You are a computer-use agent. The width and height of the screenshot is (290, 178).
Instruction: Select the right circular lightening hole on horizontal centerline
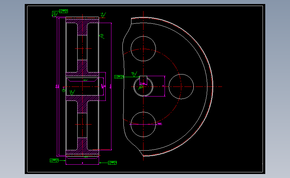pyautogui.click(x=181, y=86)
